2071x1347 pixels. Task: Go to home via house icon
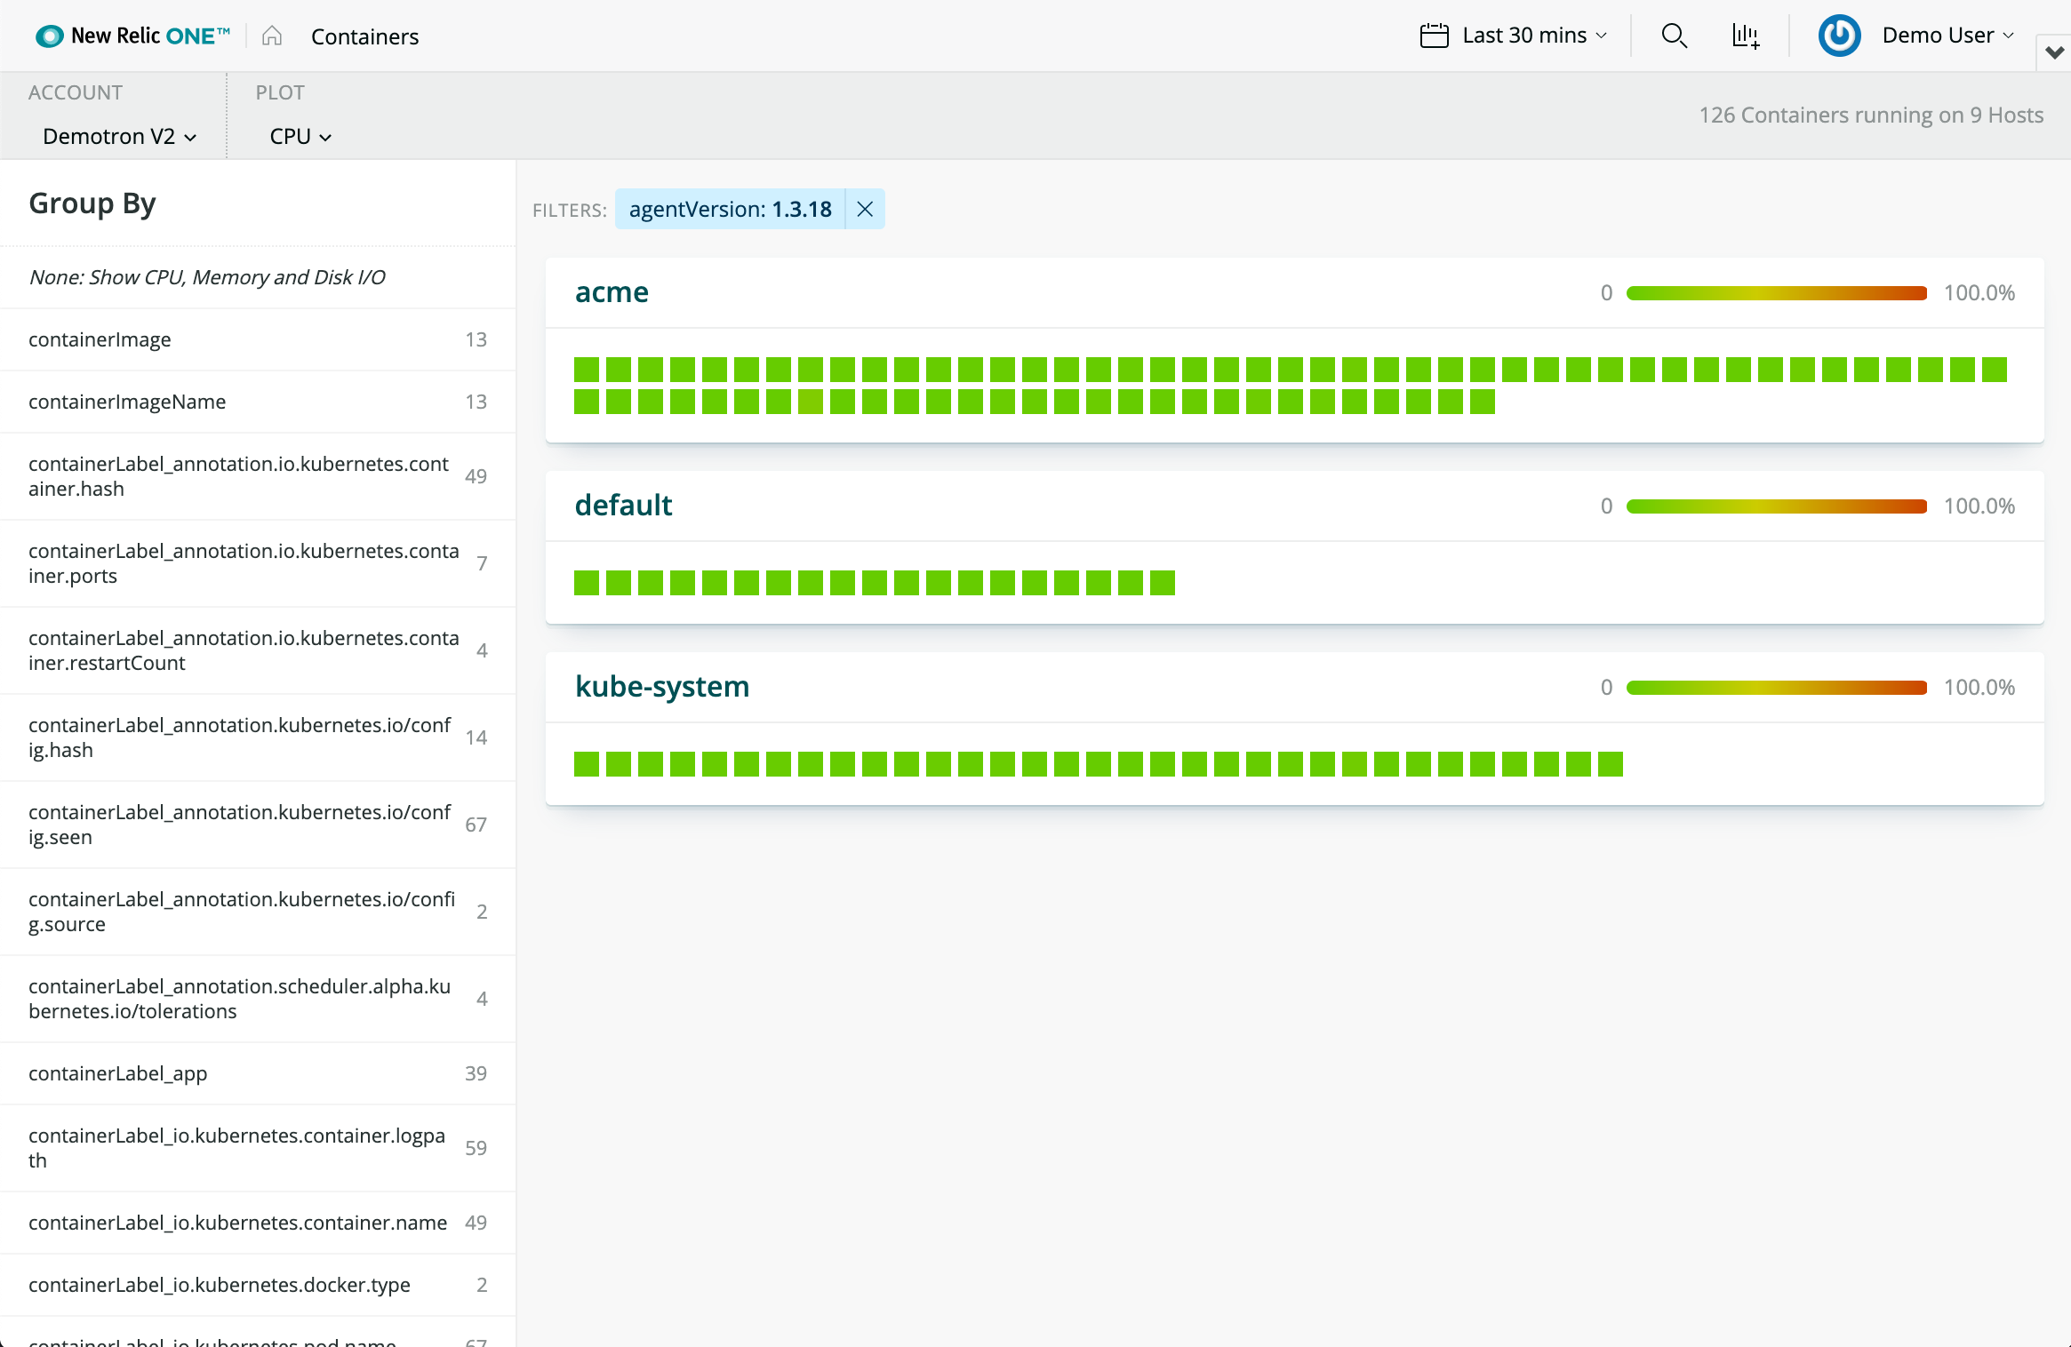pos(272,36)
